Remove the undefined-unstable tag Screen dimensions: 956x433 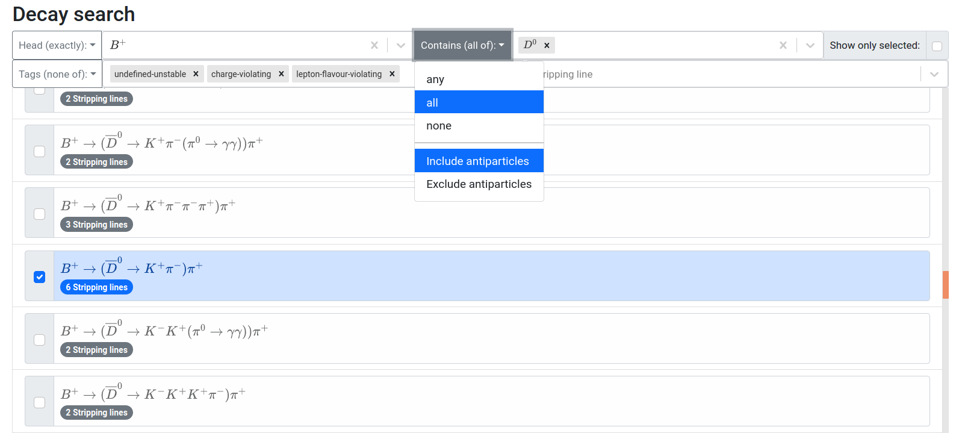click(196, 74)
